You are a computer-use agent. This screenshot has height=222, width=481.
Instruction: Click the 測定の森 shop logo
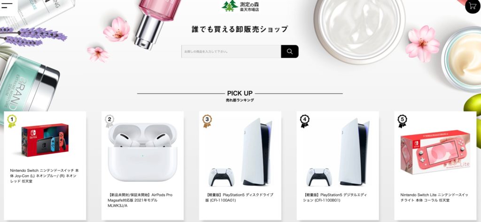click(240, 6)
